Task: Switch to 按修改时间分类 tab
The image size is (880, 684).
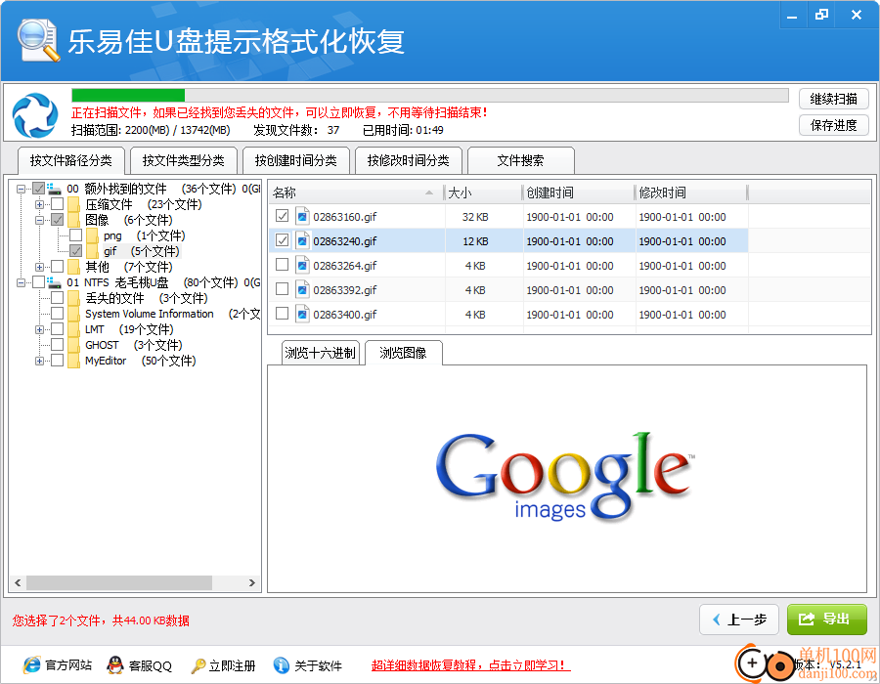Action: (408, 161)
